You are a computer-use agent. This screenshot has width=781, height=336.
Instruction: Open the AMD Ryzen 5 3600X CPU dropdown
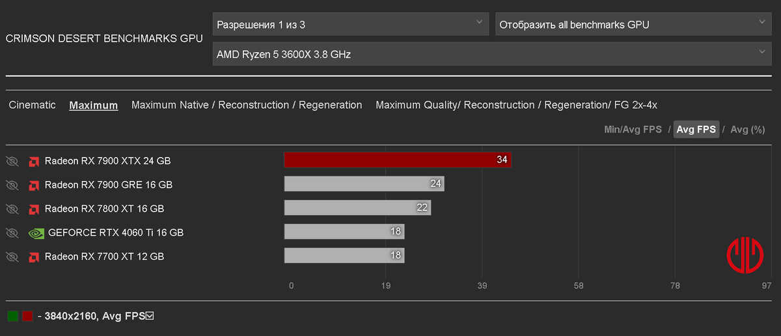491,54
